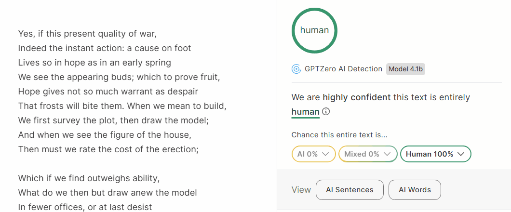Click the info icon beside underlined "human"
Viewport: 511px width, 212px height.
click(326, 112)
